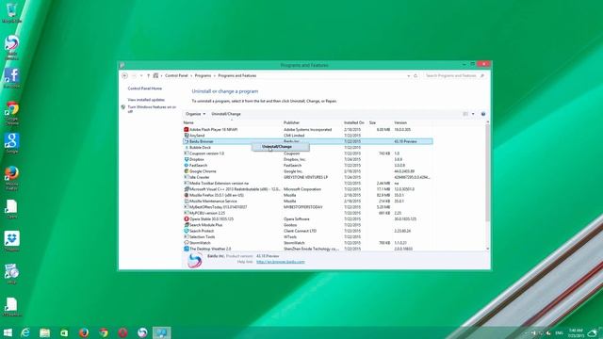Select Coupoon version 1.0 row
The width and height of the screenshot is (603, 339).
click(x=308, y=153)
